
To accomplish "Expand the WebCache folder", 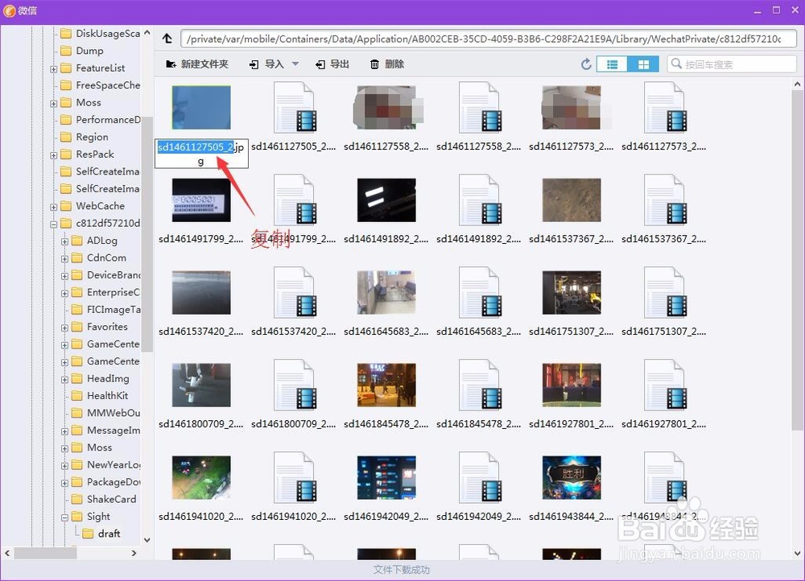I will point(53,207).
